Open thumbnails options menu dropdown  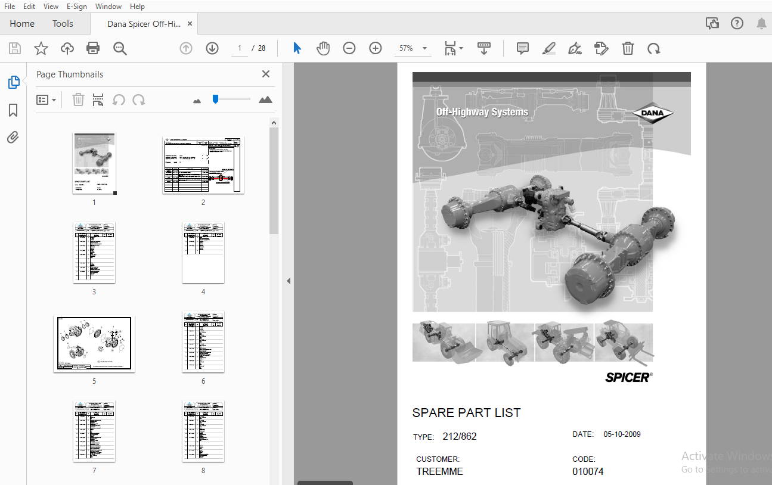tap(46, 100)
